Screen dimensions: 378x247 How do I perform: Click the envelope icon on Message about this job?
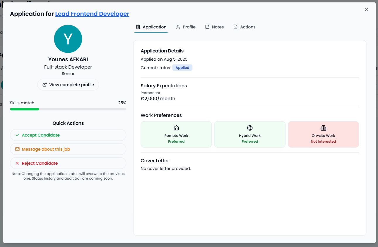click(x=17, y=149)
